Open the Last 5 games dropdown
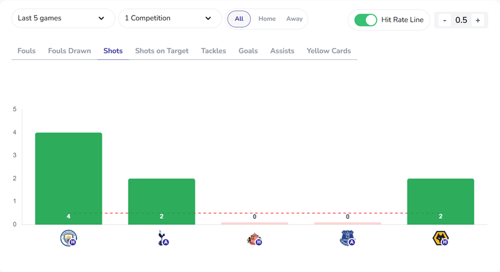This screenshot has width=500, height=272. pyautogui.click(x=63, y=18)
